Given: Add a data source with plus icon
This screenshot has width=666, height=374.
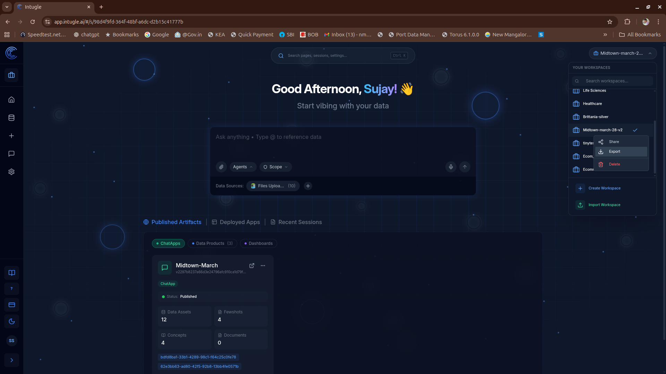Looking at the screenshot, I should 308,186.
